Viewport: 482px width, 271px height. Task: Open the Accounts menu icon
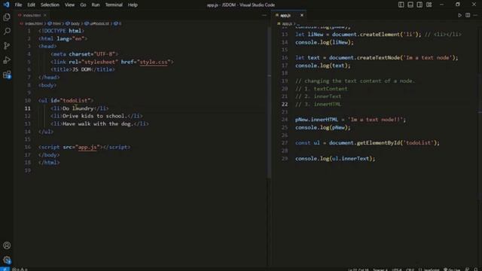pyautogui.click(x=7, y=245)
